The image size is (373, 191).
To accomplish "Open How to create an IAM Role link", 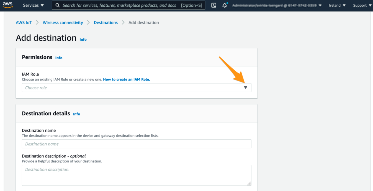I will tap(127, 79).
